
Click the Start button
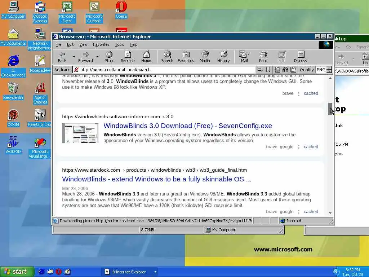[x=17, y=272]
